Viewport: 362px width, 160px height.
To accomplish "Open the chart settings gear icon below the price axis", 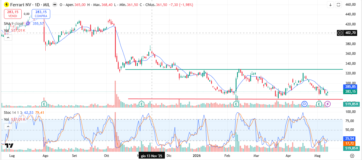I will (352, 156).
